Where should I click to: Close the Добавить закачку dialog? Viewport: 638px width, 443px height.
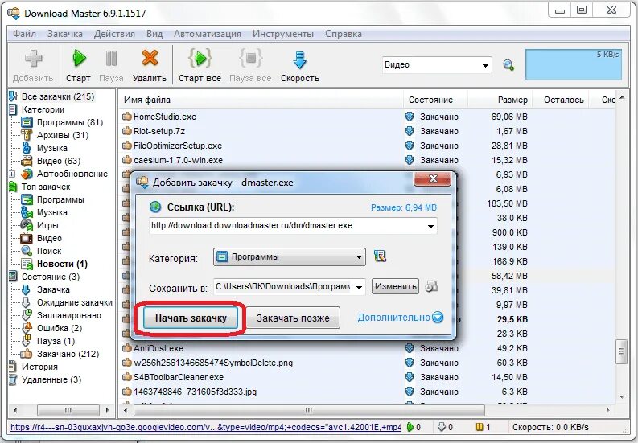433,178
